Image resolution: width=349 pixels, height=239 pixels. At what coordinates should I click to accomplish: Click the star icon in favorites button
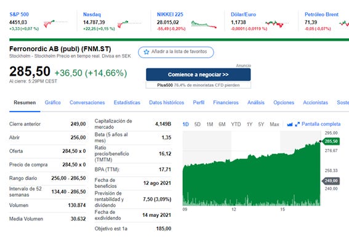146,52
